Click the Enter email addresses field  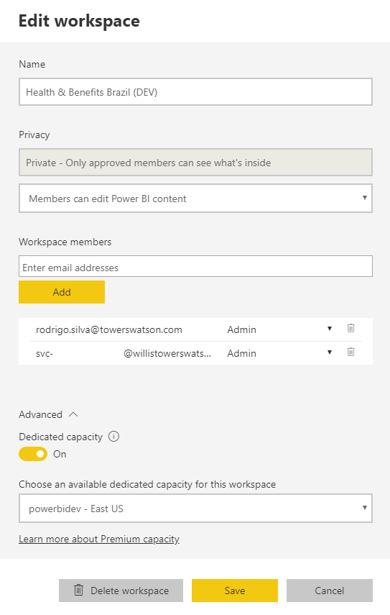pyautogui.click(x=195, y=266)
